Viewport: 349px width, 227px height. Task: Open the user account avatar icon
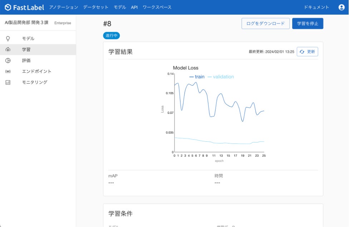[x=341, y=7]
